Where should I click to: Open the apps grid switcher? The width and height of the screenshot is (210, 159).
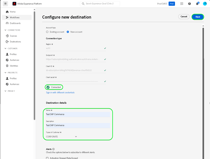(182, 4)
